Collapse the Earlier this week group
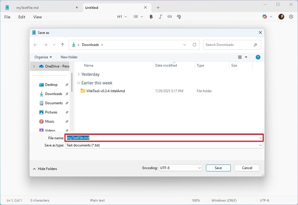Screen dimensions: 298x205 point(79,83)
